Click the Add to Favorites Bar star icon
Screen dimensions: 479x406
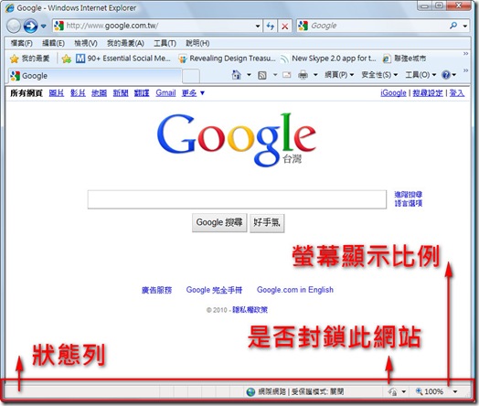pos(67,59)
